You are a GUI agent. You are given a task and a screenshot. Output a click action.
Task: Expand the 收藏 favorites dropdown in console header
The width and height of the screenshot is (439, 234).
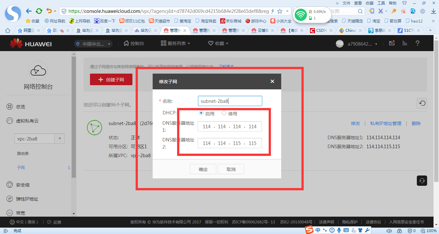[218, 43]
